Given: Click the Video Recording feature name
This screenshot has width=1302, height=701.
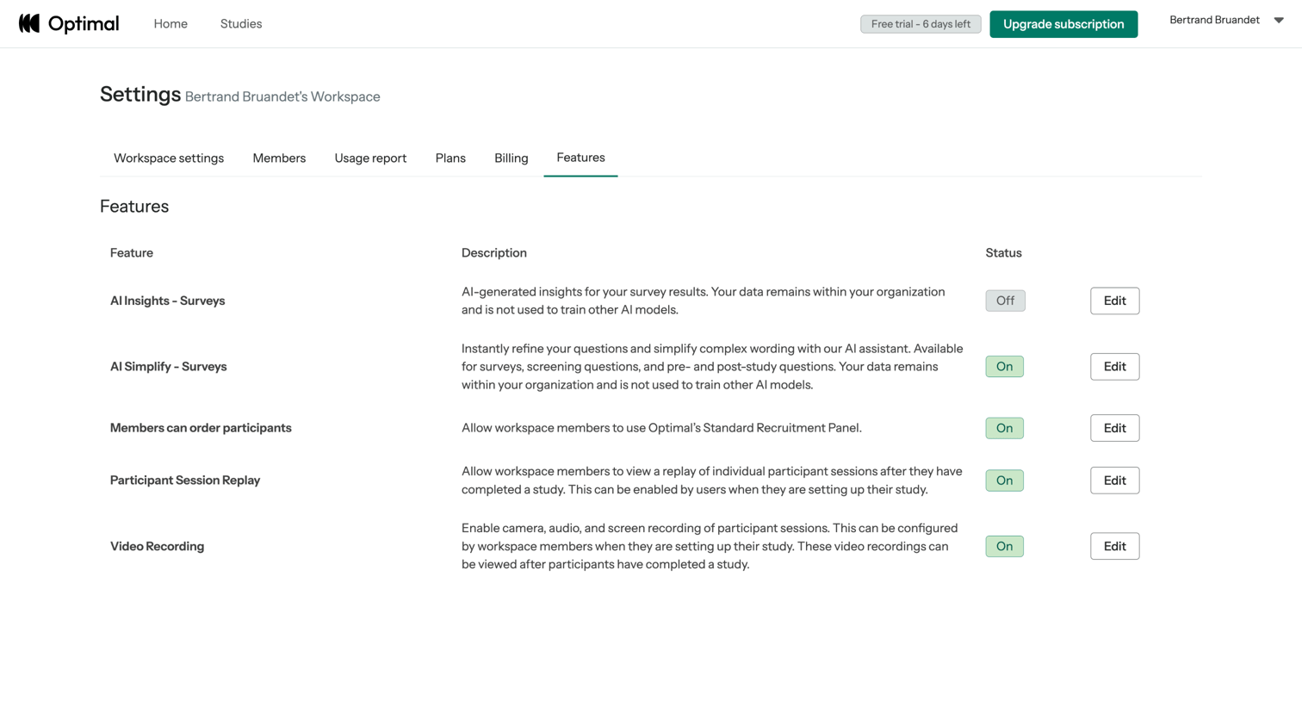Looking at the screenshot, I should [157, 547].
